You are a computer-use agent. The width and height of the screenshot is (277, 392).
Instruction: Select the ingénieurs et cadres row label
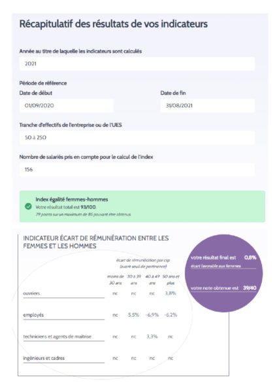(x=44, y=358)
